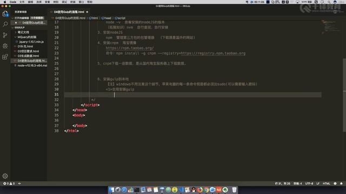346x194 pixels.
Task: Open Terminal from the Dock
Action: [x=137, y=190]
